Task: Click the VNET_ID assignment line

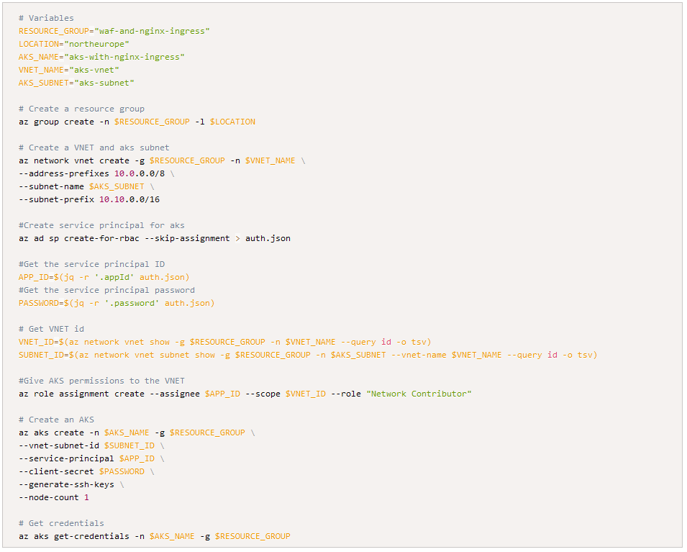Action: point(224,342)
